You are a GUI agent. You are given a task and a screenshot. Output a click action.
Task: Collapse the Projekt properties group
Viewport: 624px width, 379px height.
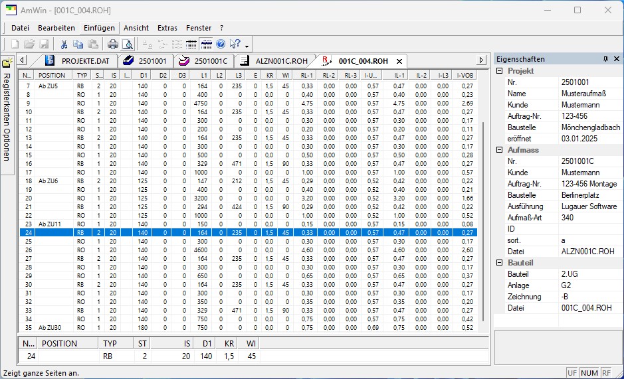tap(500, 71)
